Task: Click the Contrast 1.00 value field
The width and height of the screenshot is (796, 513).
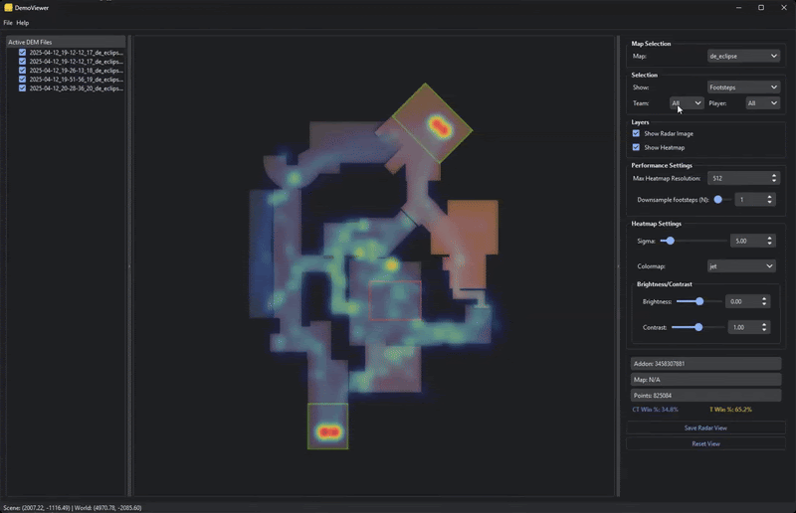Action: pyautogui.click(x=744, y=327)
